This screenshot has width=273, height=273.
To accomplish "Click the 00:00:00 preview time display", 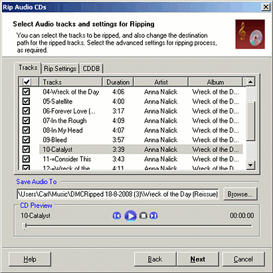I will (x=242, y=215).
